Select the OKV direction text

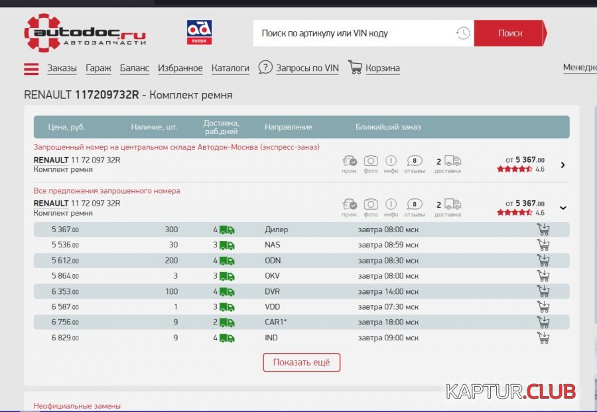(x=272, y=276)
